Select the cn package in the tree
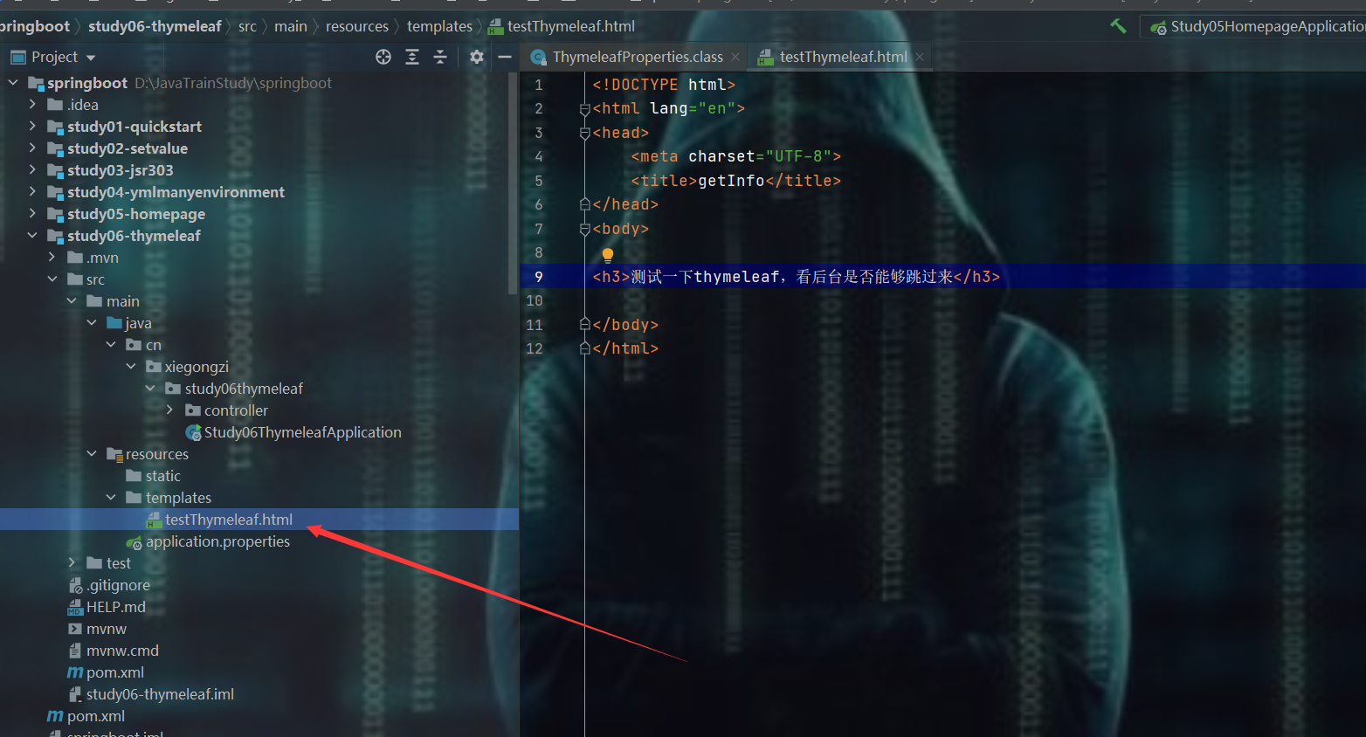Viewport: 1366px width, 737px height. click(x=154, y=345)
